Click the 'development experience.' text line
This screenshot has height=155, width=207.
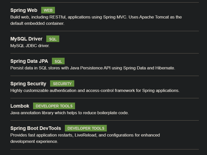tap(34, 142)
